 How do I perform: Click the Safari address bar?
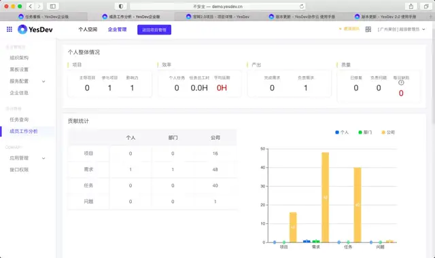(x=217, y=6)
